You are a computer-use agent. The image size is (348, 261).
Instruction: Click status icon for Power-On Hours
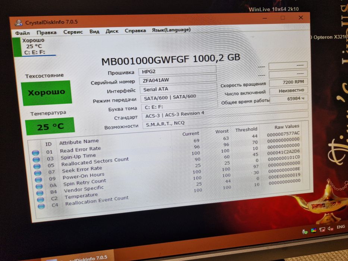[x=38, y=179]
